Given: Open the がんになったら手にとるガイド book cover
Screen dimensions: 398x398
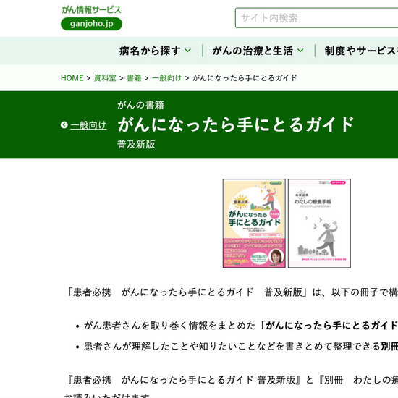Looking at the screenshot, I should (x=254, y=224).
